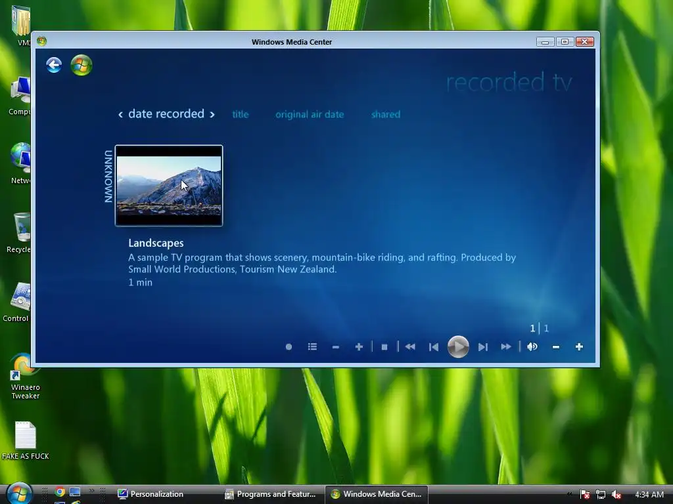This screenshot has width=673, height=504.
Task: Select the Network desktop icon
Action: [x=20, y=163]
